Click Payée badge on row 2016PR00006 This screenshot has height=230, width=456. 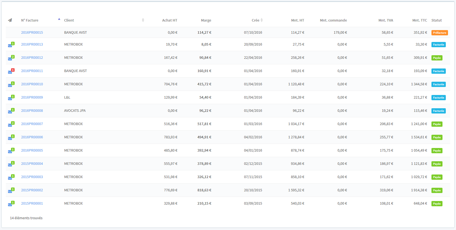[x=437, y=137]
